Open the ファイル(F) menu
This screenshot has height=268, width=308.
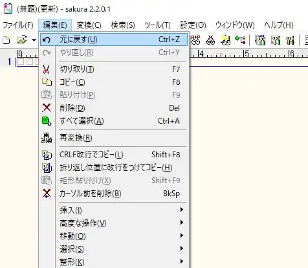coord(18,25)
